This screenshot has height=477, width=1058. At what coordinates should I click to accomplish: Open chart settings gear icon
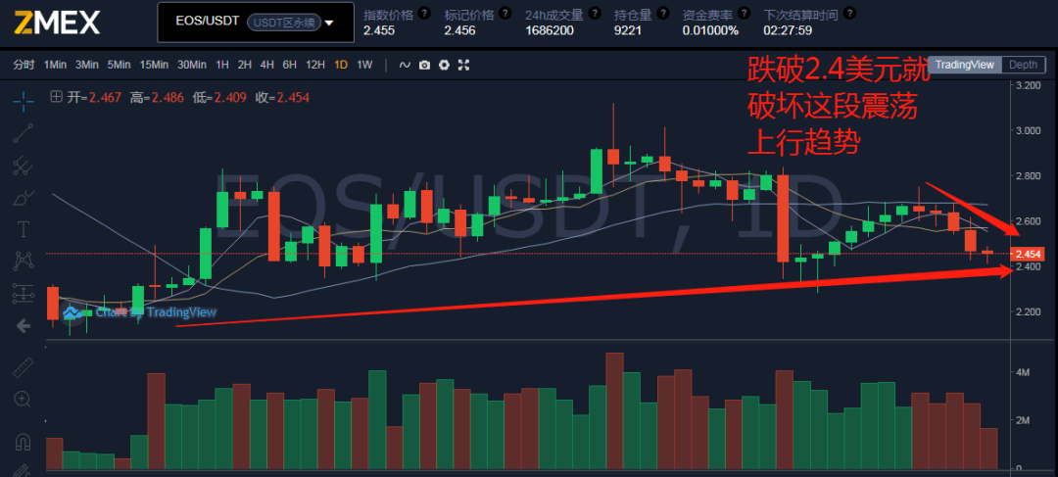coord(444,65)
